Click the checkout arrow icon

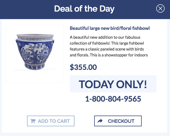100,121
